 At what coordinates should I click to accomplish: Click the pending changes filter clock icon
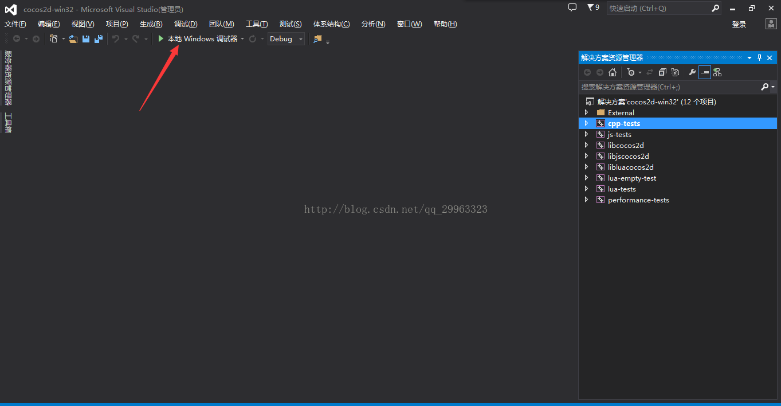point(631,72)
